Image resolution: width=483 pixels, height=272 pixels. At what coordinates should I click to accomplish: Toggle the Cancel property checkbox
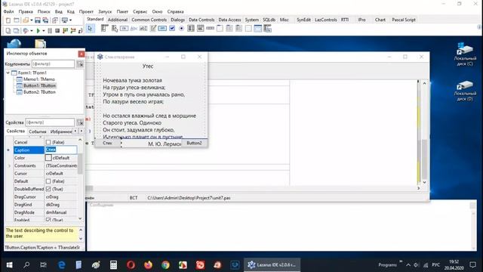pyautogui.click(x=48, y=142)
